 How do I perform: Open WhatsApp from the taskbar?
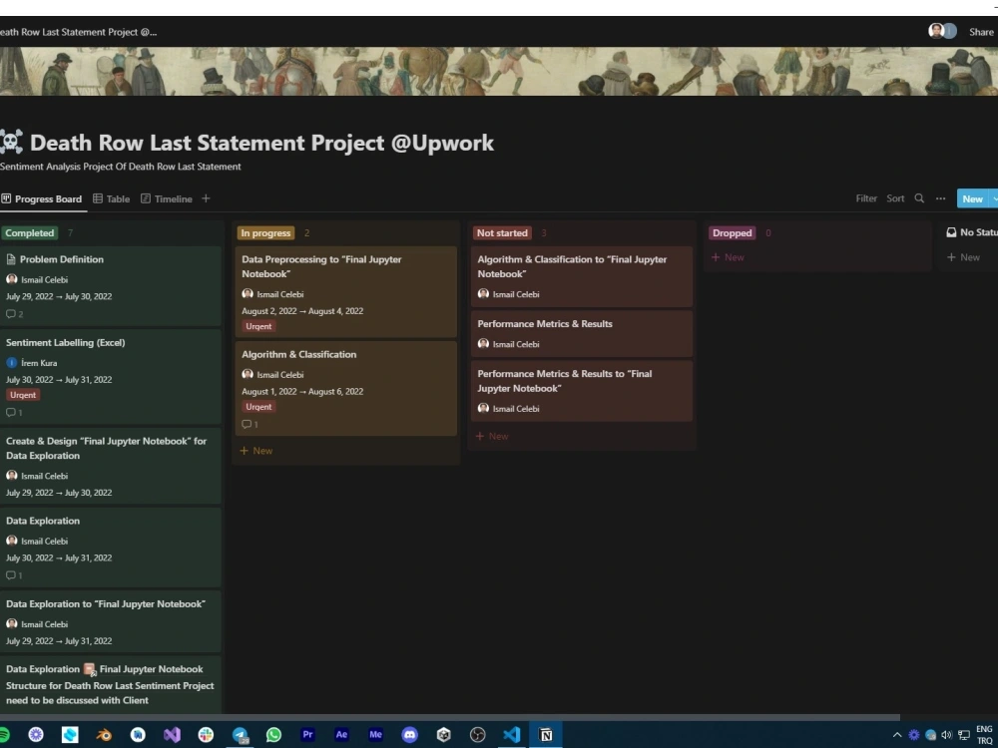click(273, 735)
